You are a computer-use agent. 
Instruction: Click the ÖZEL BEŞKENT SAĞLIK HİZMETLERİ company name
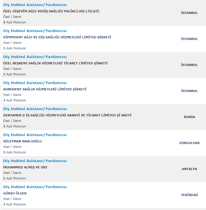point(55,63)
